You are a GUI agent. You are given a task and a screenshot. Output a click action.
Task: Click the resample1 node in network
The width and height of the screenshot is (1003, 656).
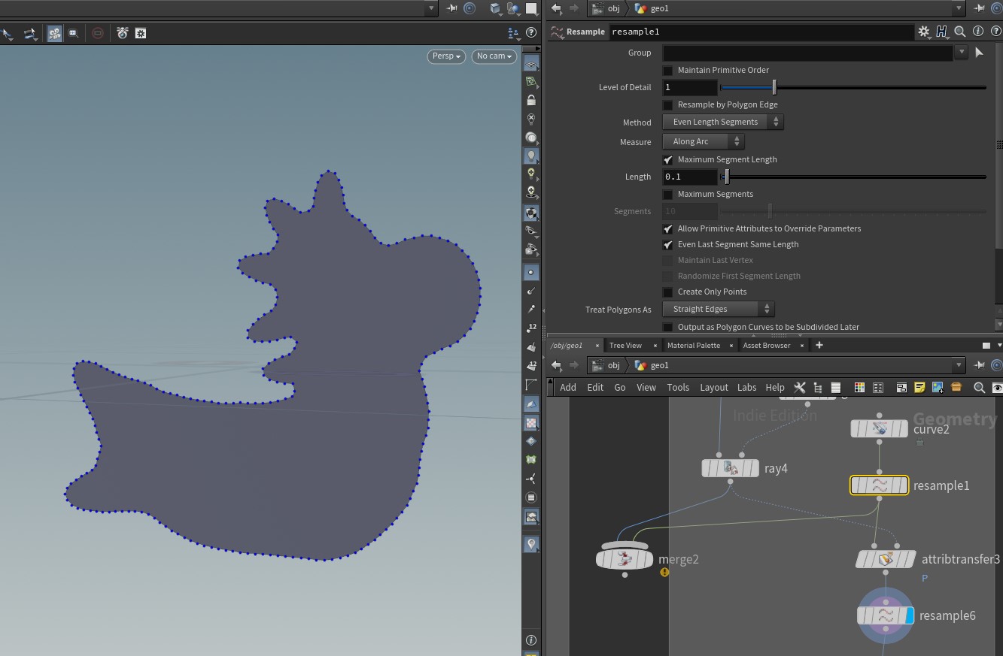[879, 485]
